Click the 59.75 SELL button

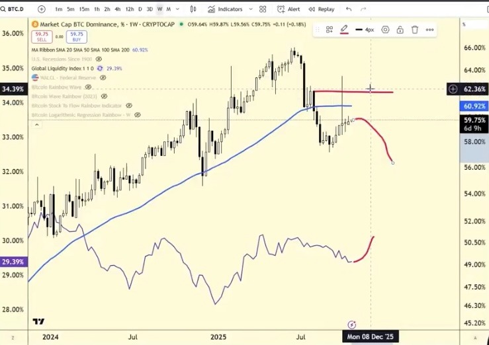click(x=42, y=37)
